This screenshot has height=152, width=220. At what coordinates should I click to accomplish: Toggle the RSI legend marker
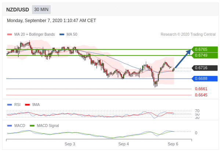[x=10, y=105]
